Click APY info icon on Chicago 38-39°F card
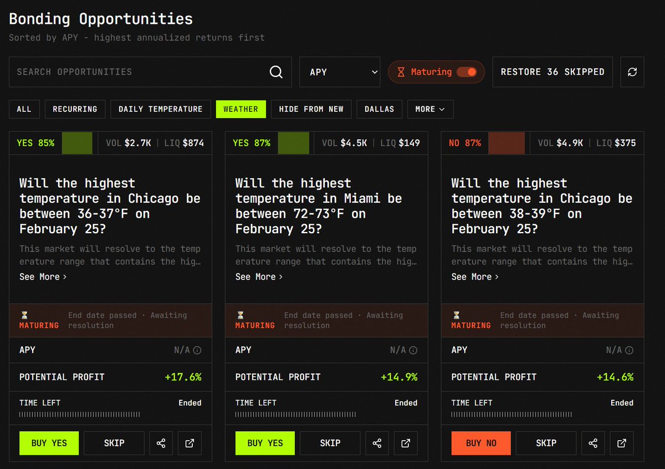 (630, 350)
